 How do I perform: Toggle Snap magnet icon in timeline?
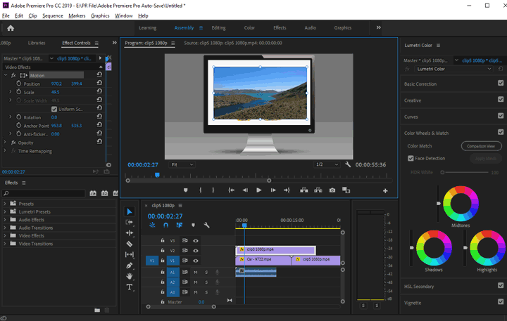coord(165,225)
